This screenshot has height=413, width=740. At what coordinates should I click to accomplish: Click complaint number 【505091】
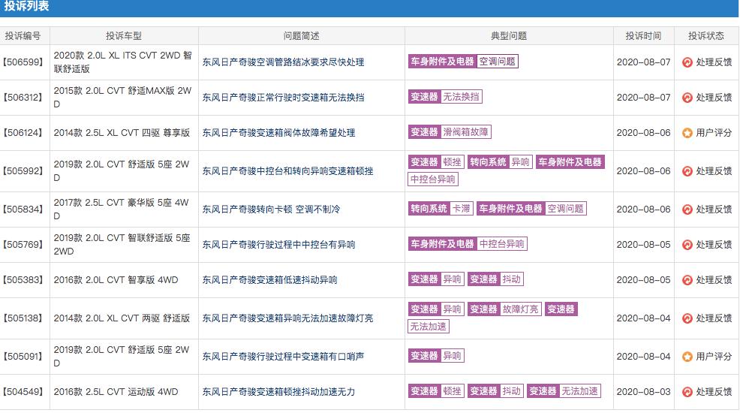[x=23, y=357]
